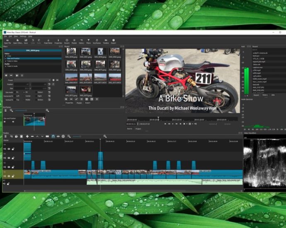Screen dimensions: 286x228
Task: Add a filter with the plus button
Action: click(6, 75)
